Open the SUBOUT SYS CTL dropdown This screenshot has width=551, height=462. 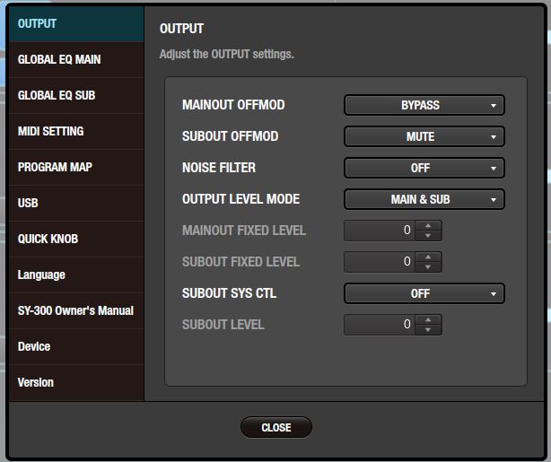[x=424, y=293]
